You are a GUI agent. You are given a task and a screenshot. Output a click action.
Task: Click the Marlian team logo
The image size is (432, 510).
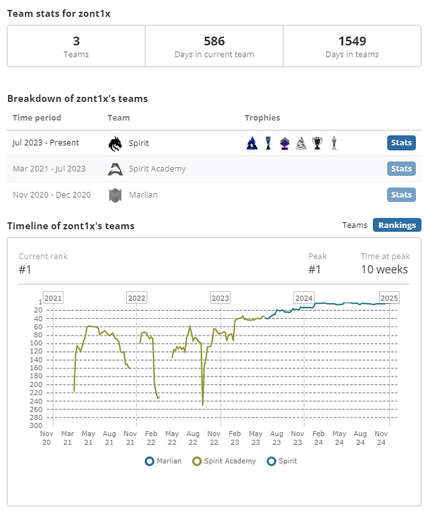[x=115, y=195]
